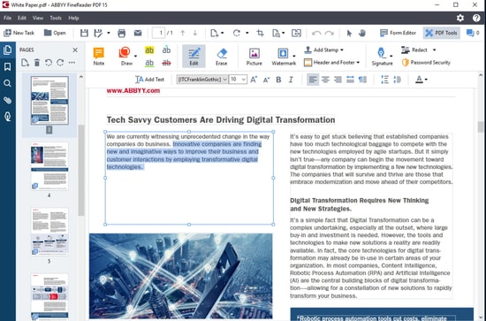The width and height of the screenshot is (486, 321).
Task: Go to next page down arrow
Action: [195, 33]
